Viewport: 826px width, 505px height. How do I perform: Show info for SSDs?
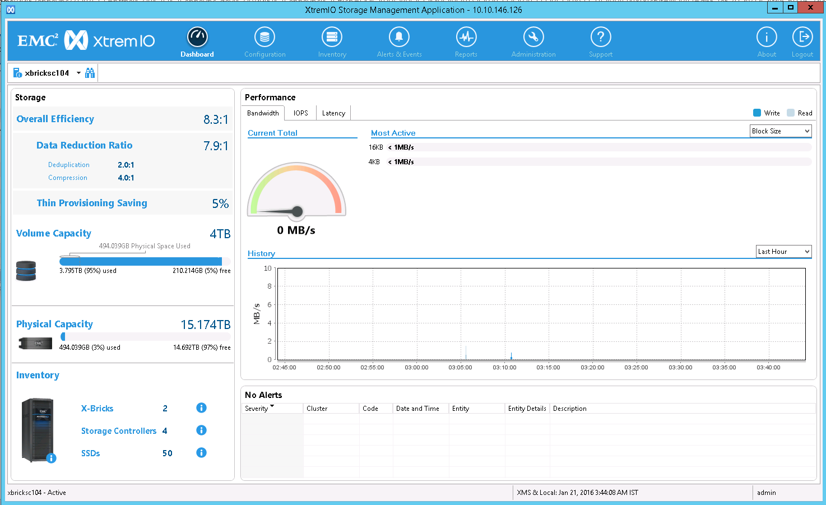(202, 453)
